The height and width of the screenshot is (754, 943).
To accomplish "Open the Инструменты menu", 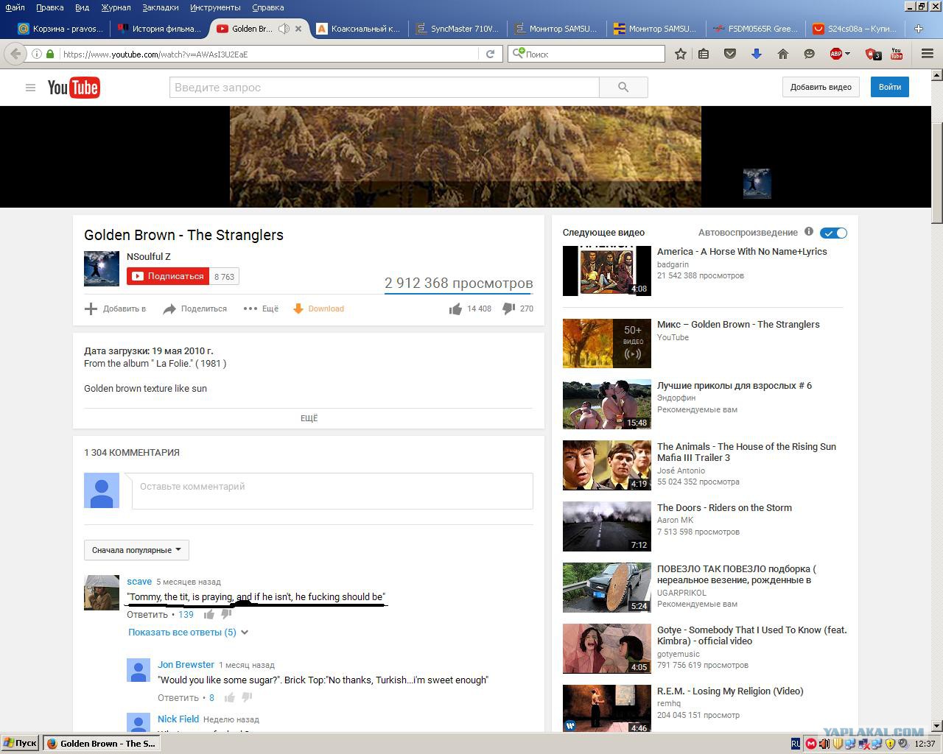I will (215, 7).
